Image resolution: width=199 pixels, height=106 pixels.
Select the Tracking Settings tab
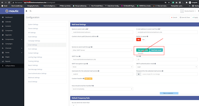pyautogui.click(x=46, y=61)
